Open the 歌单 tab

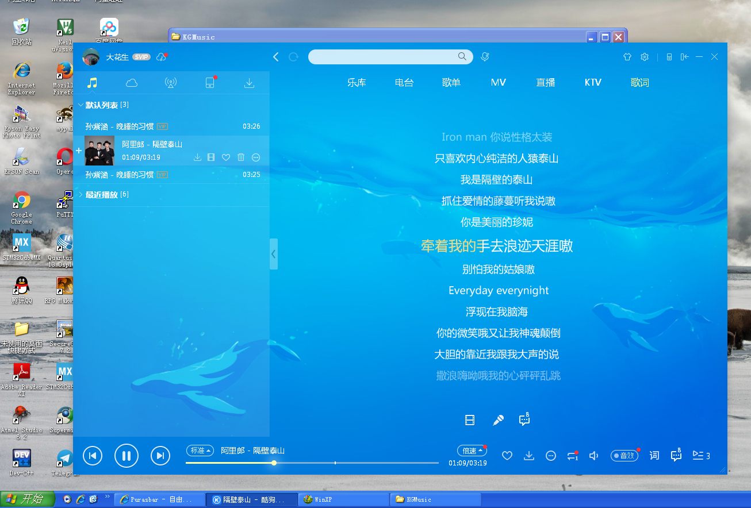pos(451,83)
